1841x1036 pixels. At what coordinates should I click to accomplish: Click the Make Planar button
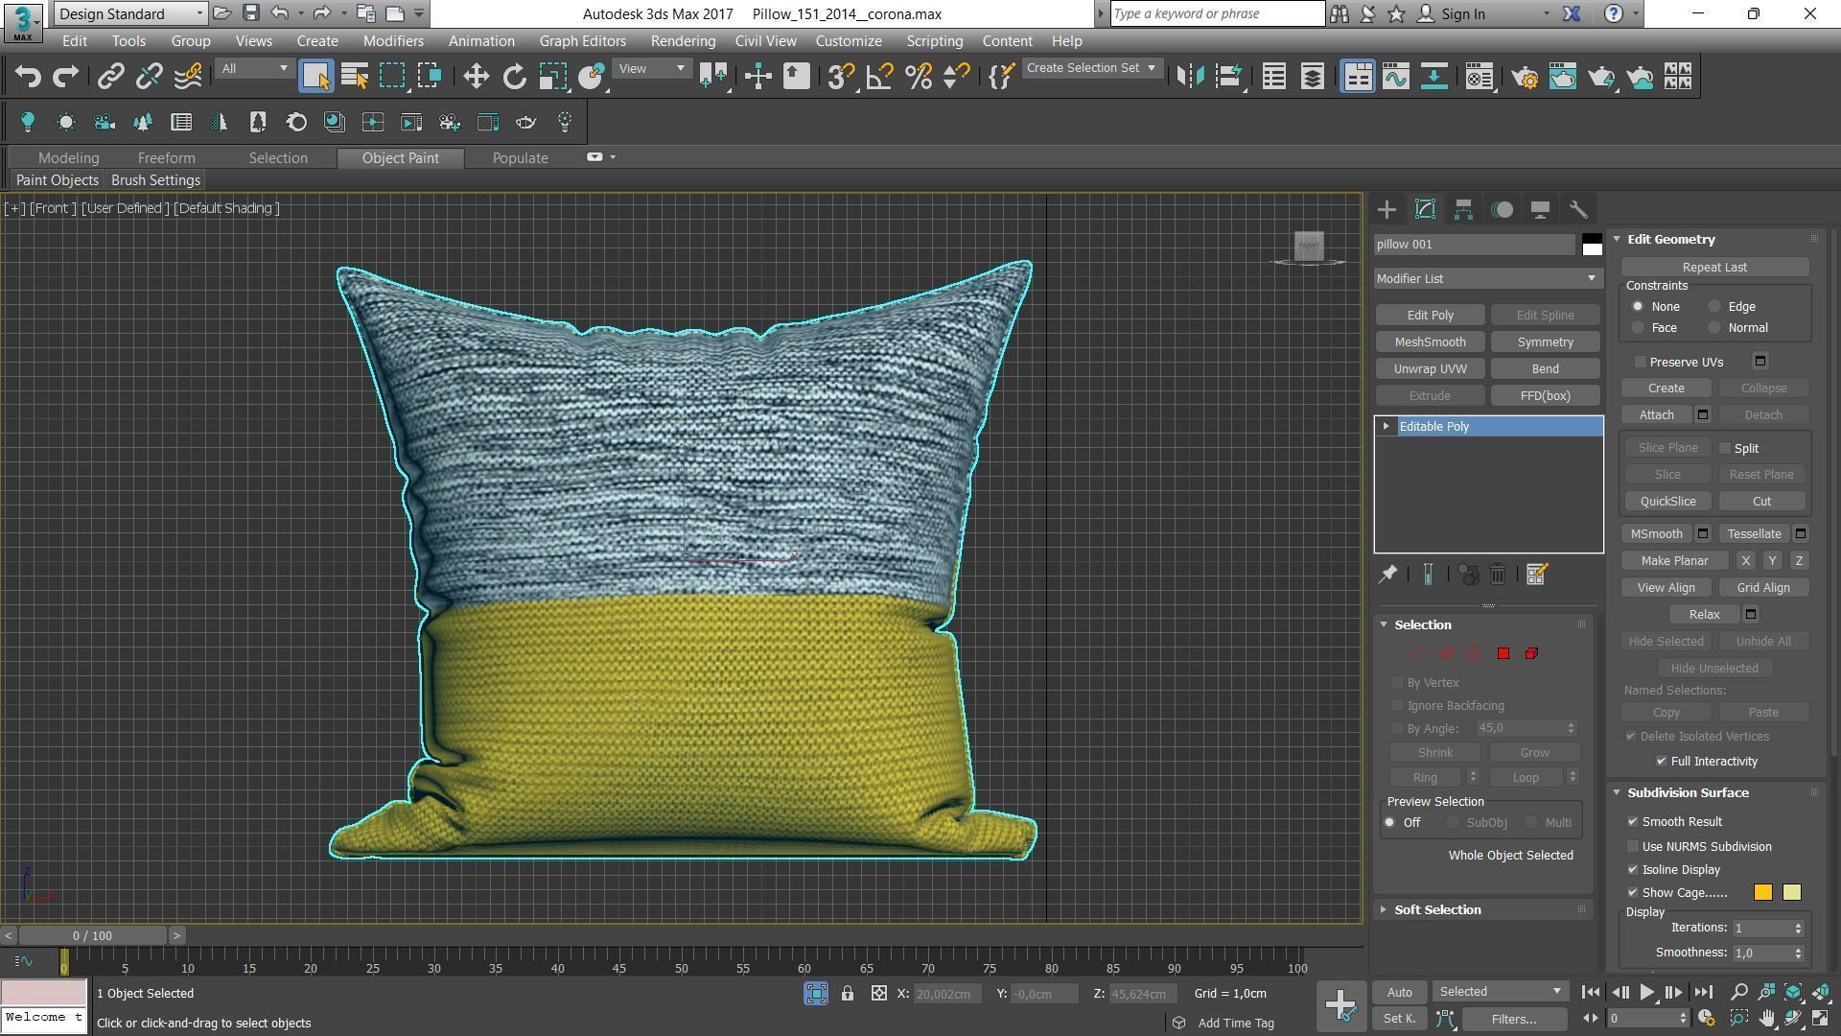[x=1674, y=561]
